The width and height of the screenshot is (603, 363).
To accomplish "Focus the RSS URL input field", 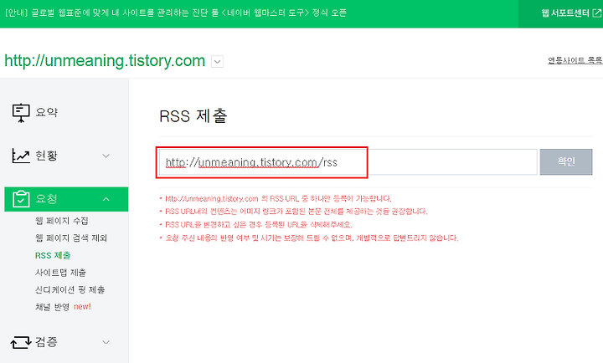I will pyautogui.click(x=348, y=162).
